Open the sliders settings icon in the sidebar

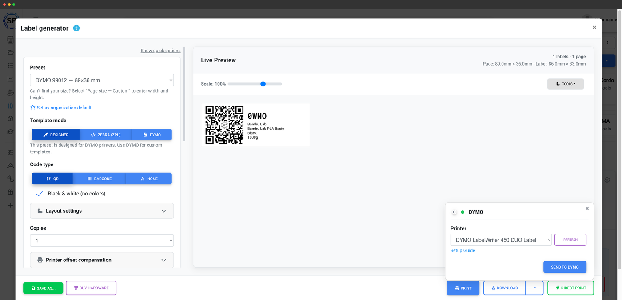tap(11, 152)
